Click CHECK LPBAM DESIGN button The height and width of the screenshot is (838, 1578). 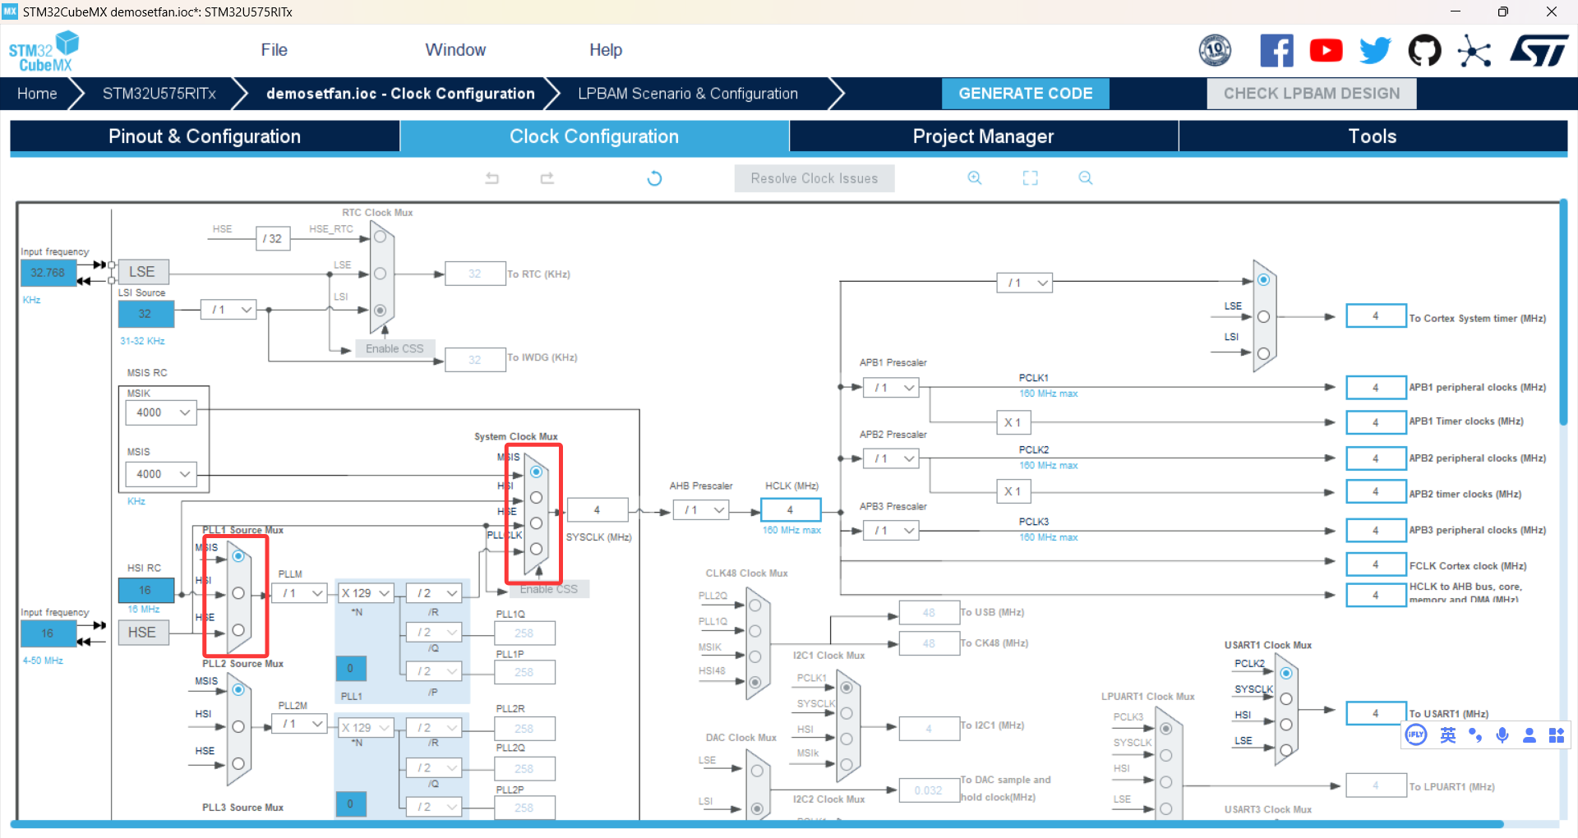1312,94
